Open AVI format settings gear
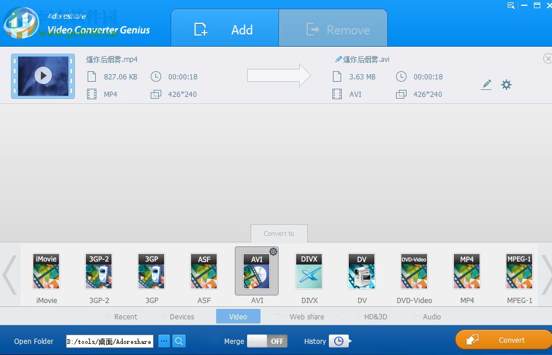Image resolution: width=552 pixels, height=355 pixels. click(272, 250)
